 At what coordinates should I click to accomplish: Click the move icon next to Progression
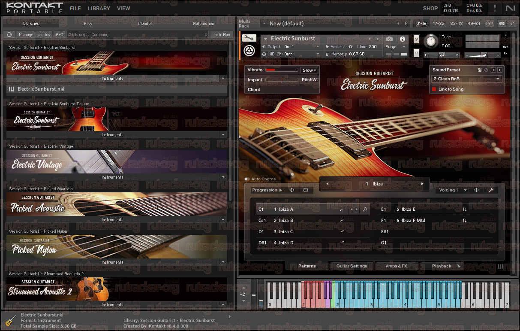[x=292, y=190]
